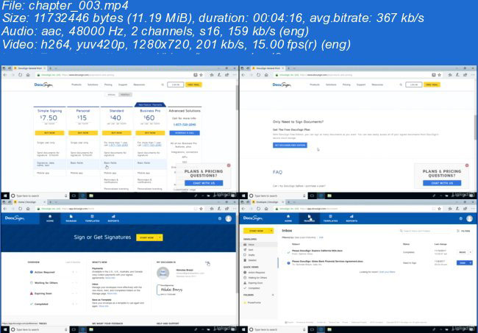Click the Home tab icon in the Inbox frame
The width and height of the screenshot is (478, 333).
(288, 218)
